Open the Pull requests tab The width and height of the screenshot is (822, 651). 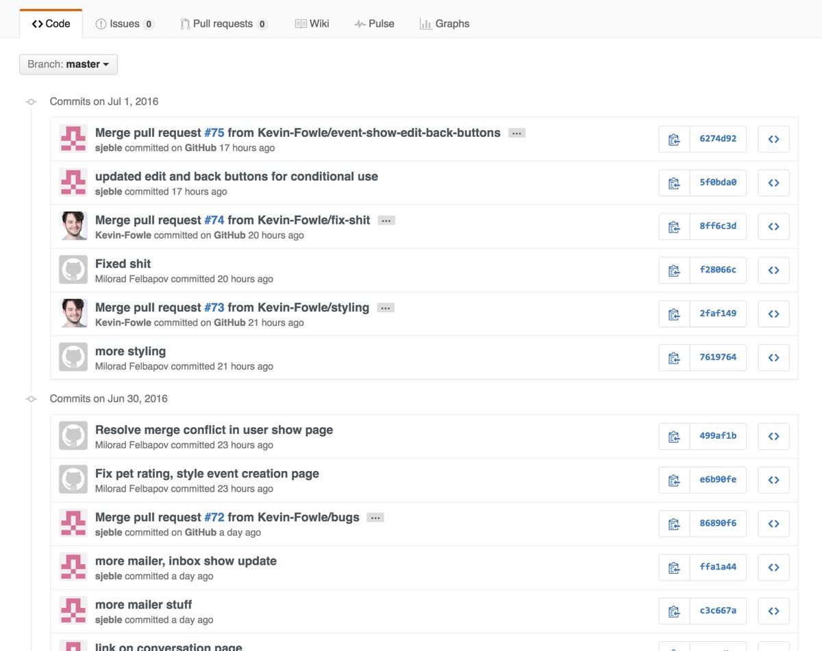pyautogui.click(x=223, y=24)
